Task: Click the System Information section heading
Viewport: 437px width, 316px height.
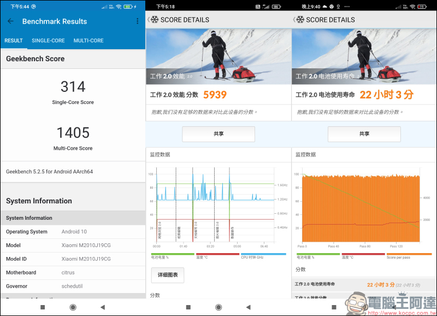Action: pos(39,201)
